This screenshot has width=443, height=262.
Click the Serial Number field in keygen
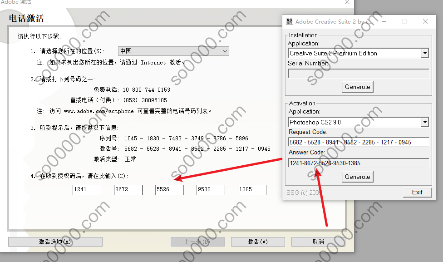[358, 74]
